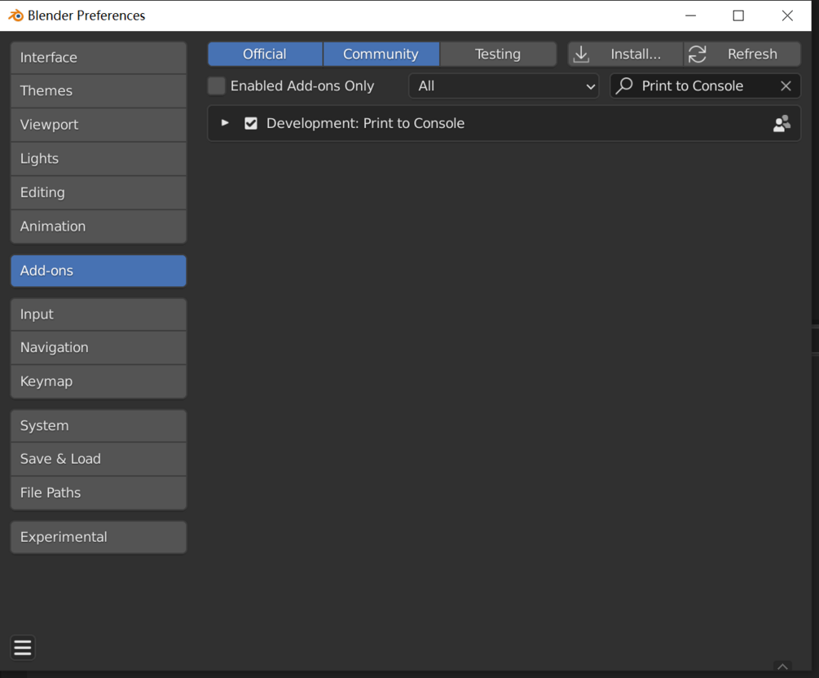
Task: Click the Development: Print to Console label
Action: click(365, 123)
